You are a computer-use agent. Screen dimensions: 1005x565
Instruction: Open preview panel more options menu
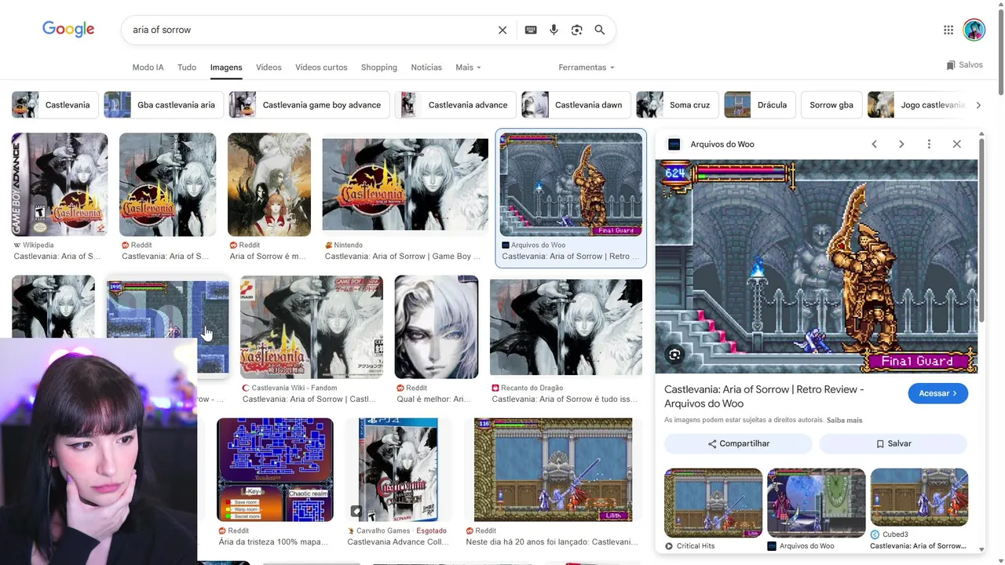click(929, 144)
